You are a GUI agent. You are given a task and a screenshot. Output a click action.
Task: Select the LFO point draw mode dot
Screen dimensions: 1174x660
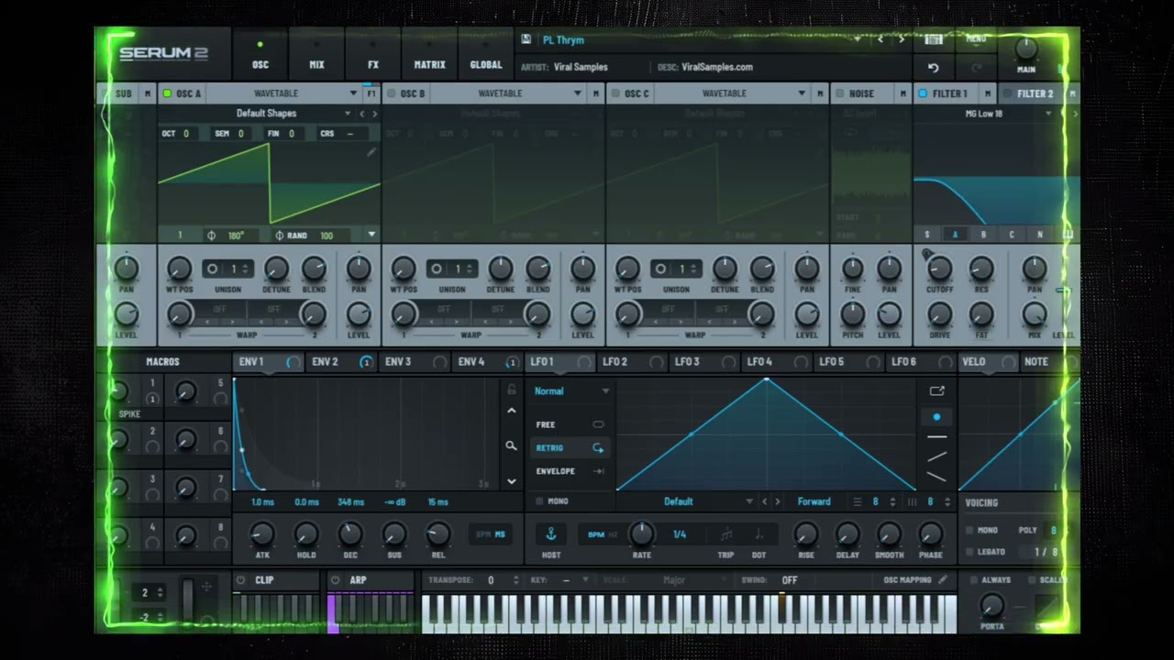point(936,417)
